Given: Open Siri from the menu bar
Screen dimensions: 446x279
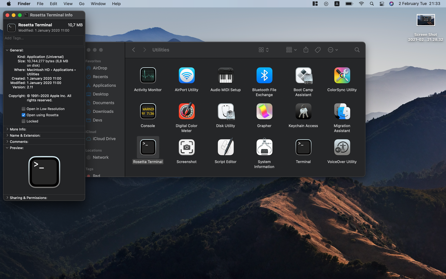Looking at the screenshot, I should [392, 4].
